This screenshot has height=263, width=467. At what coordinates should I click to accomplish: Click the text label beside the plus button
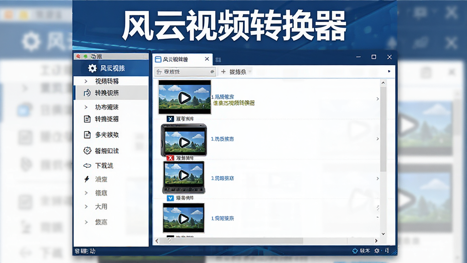(238, 72)
